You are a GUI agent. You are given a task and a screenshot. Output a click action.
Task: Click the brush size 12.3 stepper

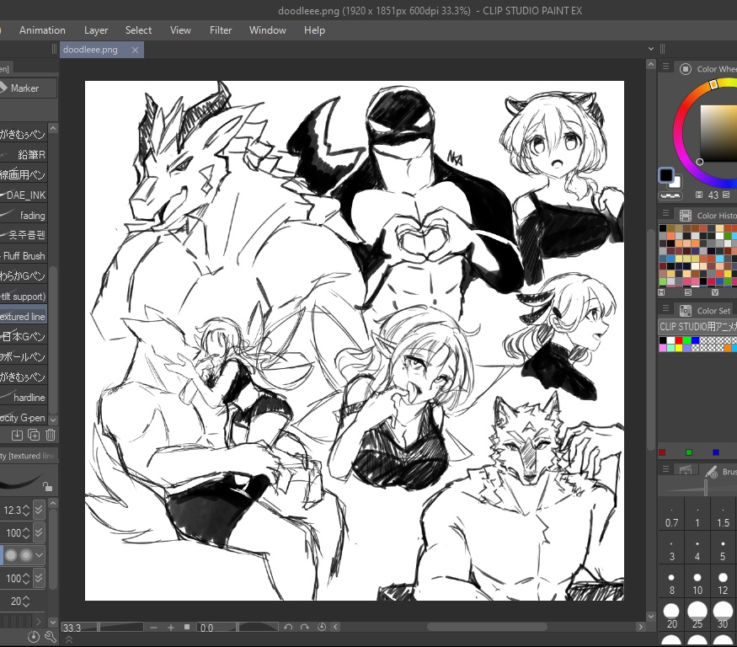26,510
